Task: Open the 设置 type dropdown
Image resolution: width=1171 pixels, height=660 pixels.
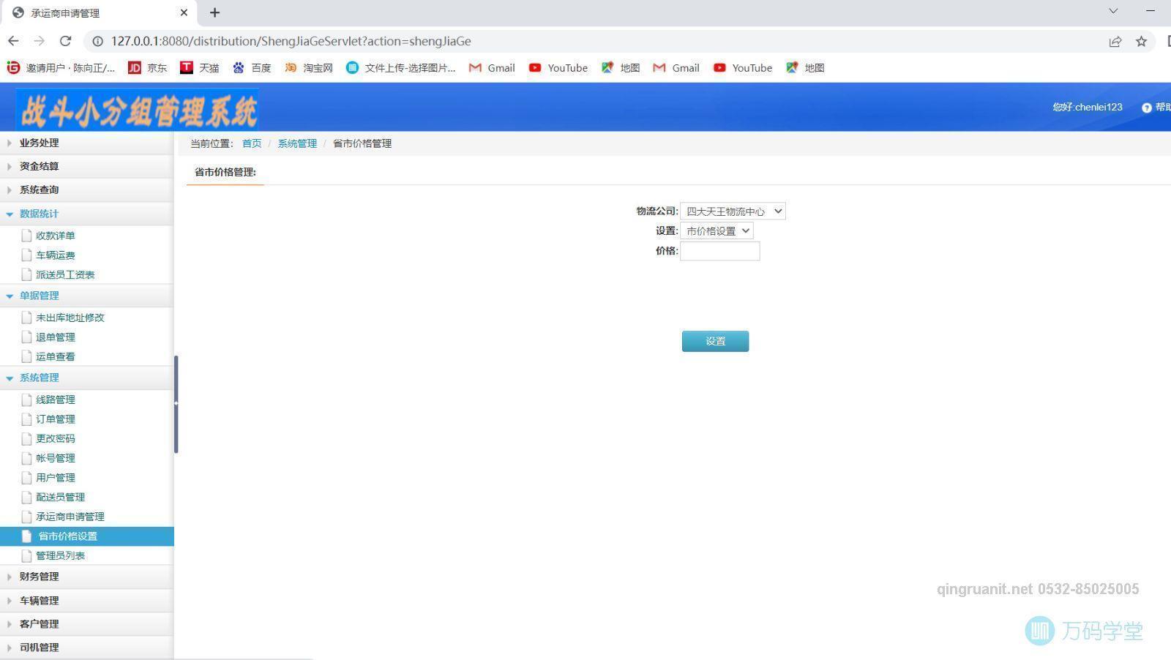Action: click(x=717, y=231)
